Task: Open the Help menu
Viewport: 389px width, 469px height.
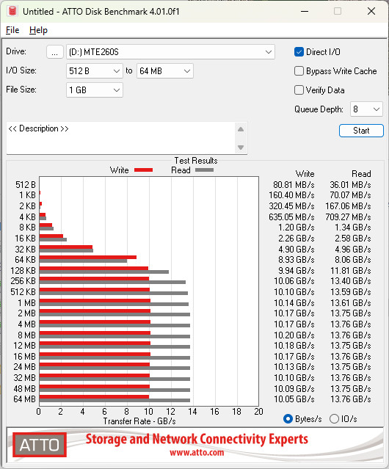Action: (x=38, y=30)
